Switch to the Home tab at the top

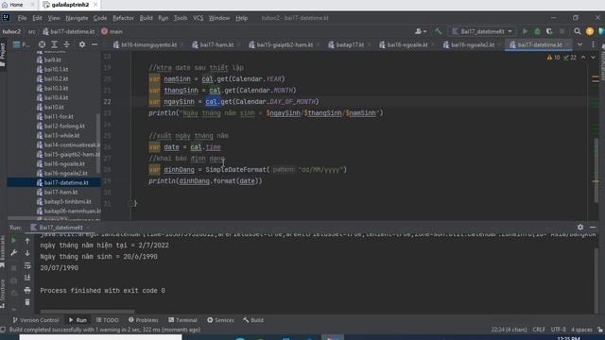click(12, 5)
